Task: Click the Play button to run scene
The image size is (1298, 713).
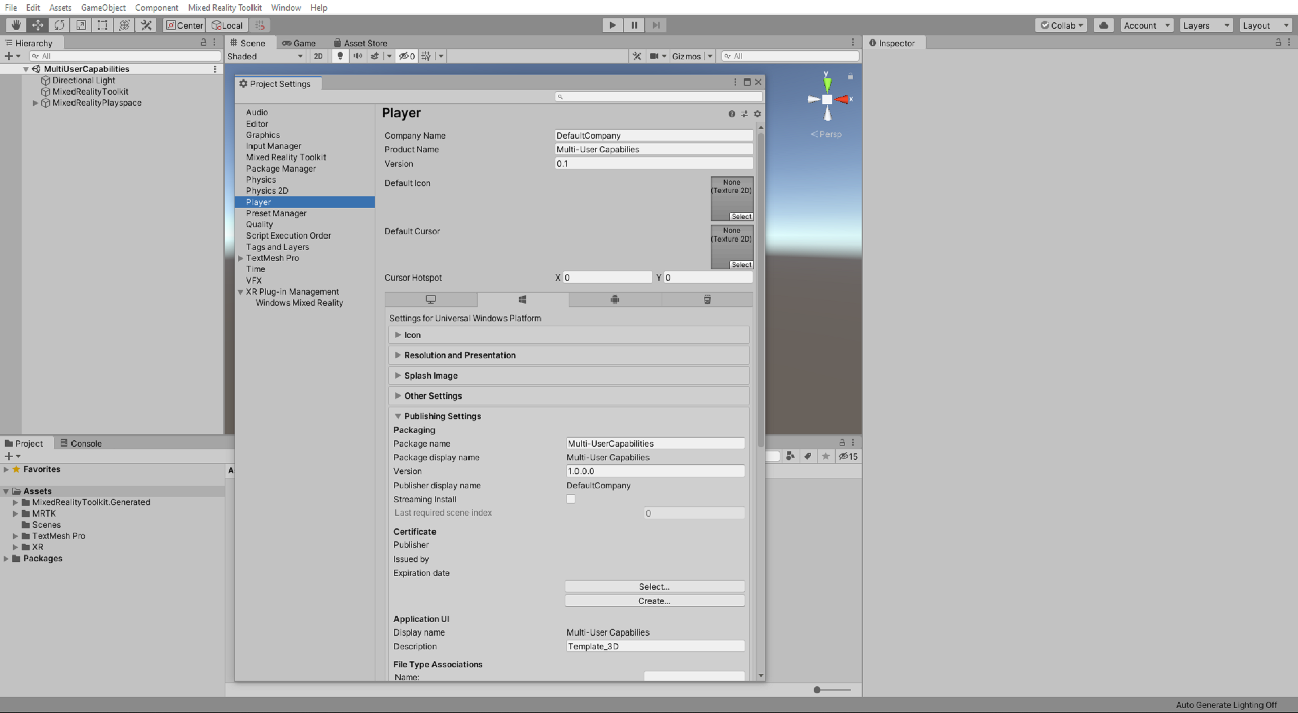Action: click(612, 25)
